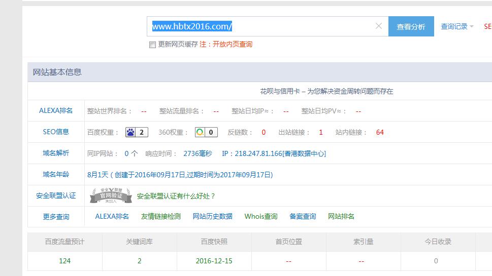Click the 站内链接 value 64
The width and height of the screenshot is (492, 276).
coord(380,132)
